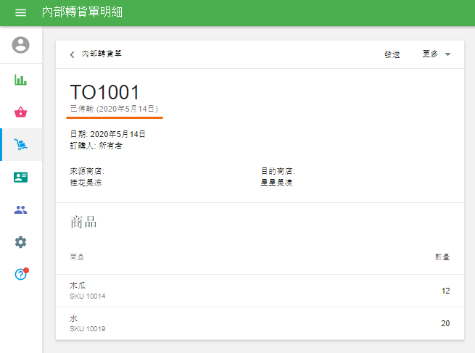Click the source store name 桂花果凍
Screen dimensions: 475x353
(86, 183)
